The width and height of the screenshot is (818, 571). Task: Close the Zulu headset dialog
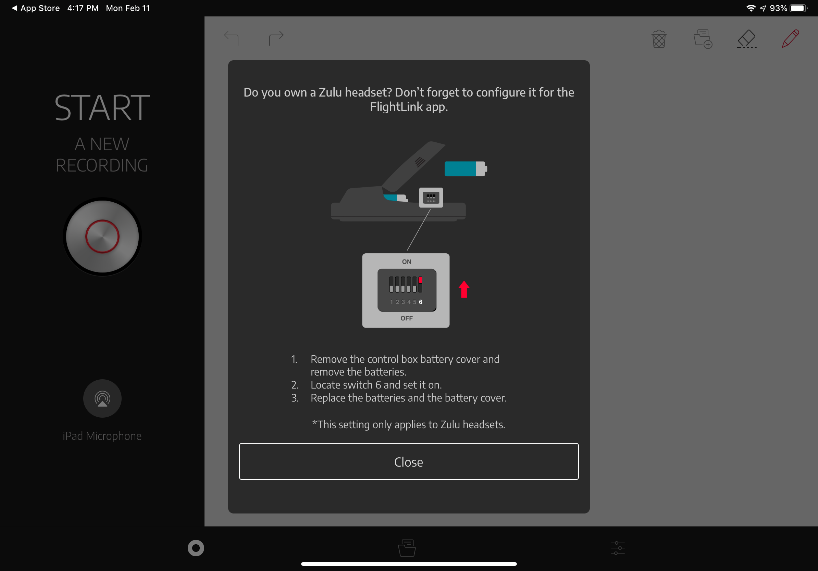tap(409, 461)
